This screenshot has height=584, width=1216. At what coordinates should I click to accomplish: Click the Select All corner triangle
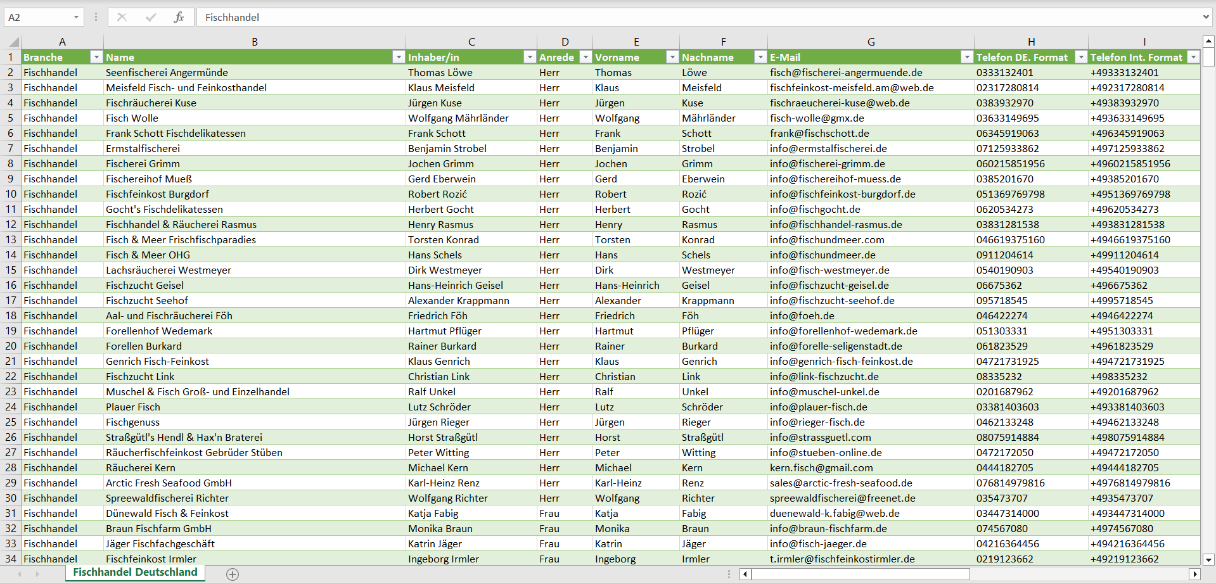[x=13, y=42]
